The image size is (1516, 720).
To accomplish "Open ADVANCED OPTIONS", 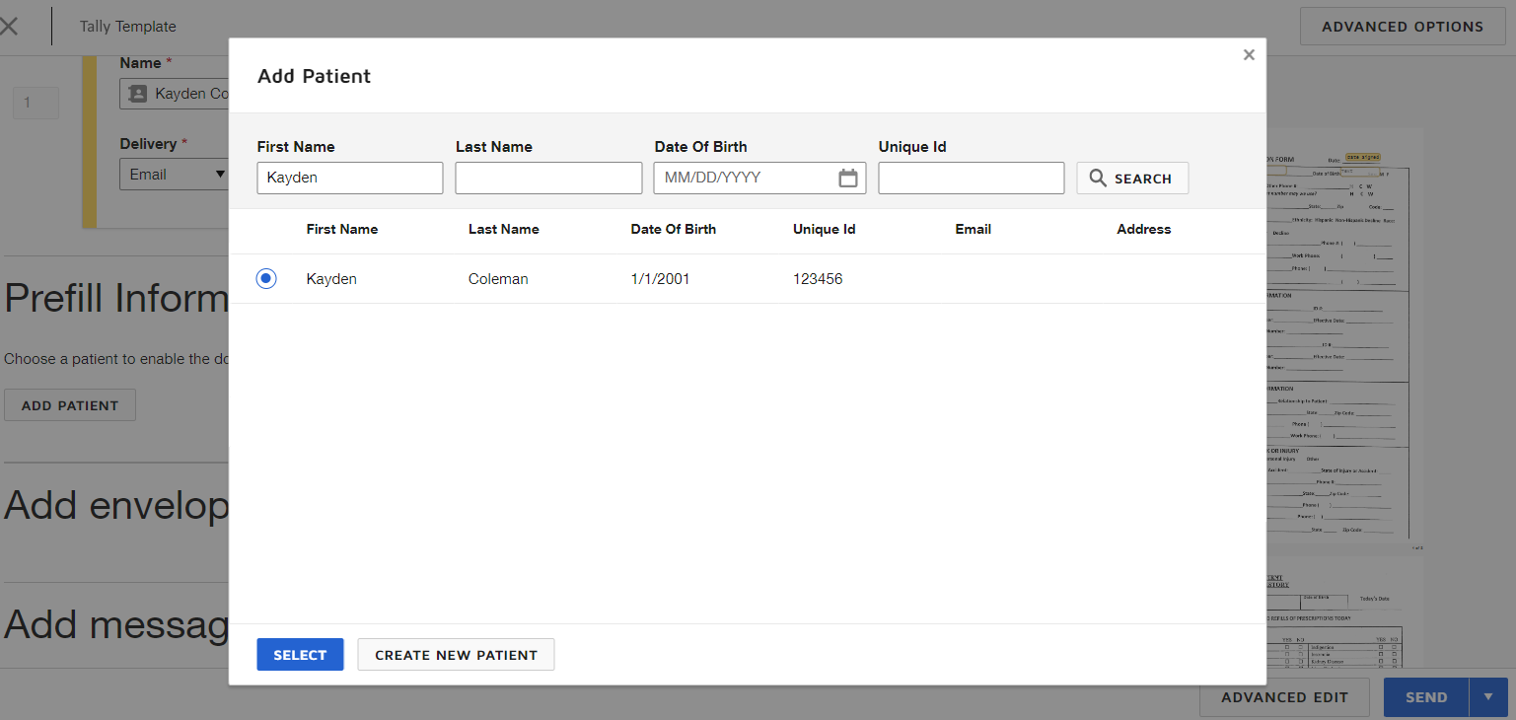I will coord(1403,26).
